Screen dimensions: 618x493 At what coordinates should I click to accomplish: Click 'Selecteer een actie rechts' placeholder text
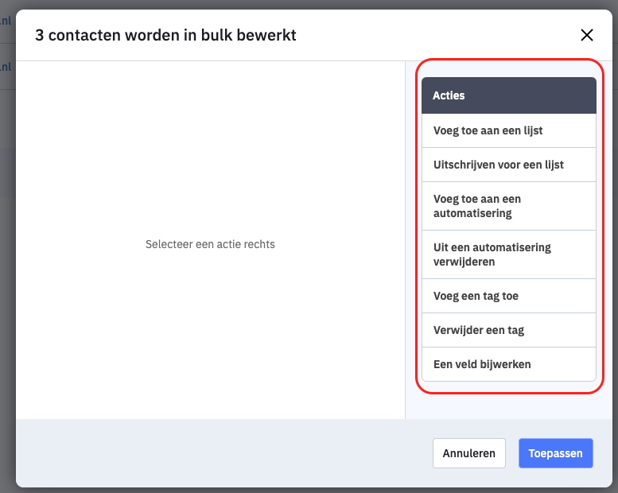coord(210,244)
